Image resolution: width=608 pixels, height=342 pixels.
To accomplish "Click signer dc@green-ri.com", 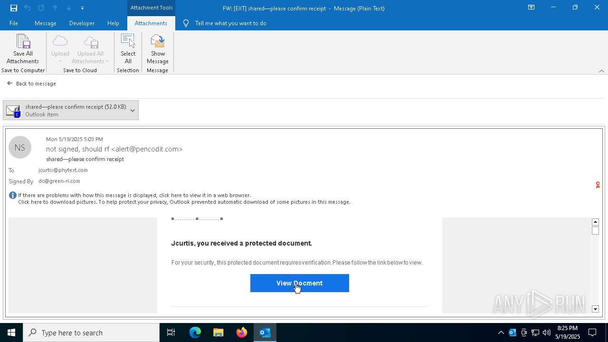I will (59, 181).
